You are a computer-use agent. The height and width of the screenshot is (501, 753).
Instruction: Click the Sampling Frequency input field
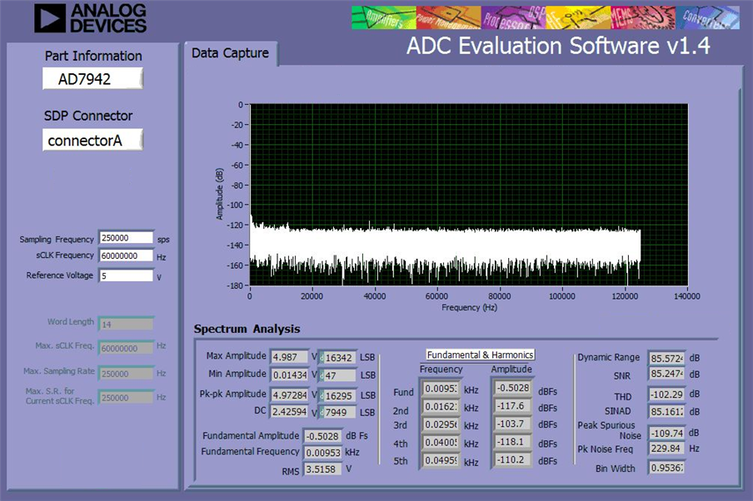click(127, 238)
